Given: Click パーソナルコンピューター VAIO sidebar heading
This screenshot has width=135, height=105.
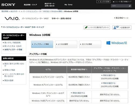Looking at the screenshot, I should tap(14, 37).
